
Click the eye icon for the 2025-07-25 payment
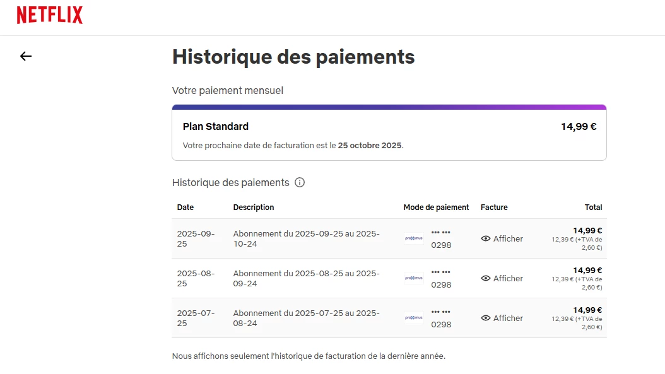[486, 318]
